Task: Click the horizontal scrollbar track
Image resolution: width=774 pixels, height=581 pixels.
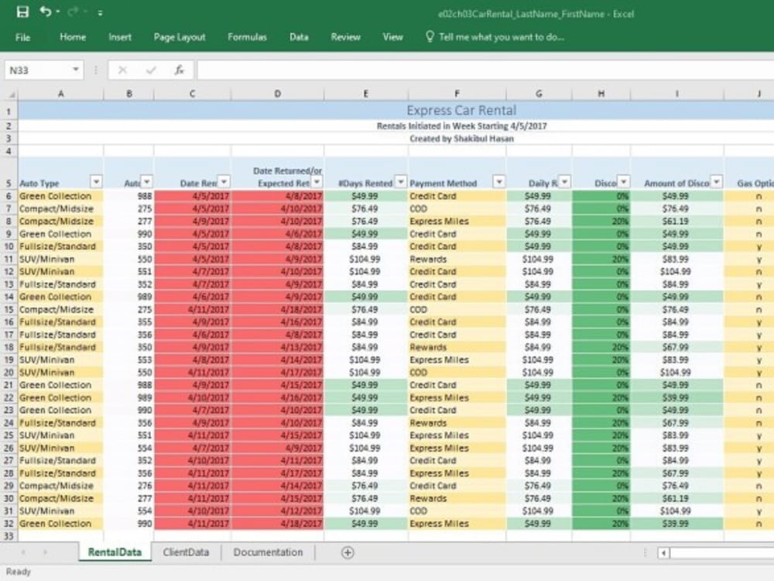Action: tap(722, 553)
